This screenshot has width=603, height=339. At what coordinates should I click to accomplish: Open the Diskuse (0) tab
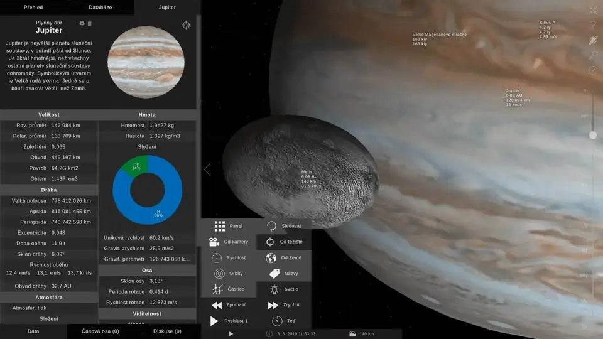pyautogui.click(x=167, y=331)
